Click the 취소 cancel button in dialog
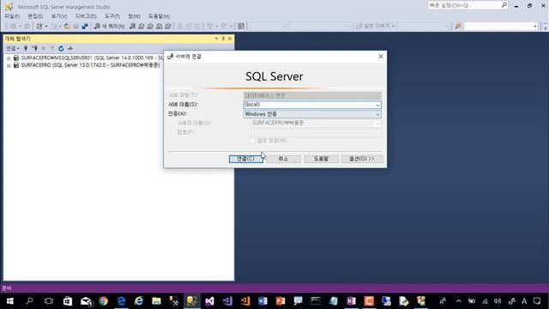Viewport: 549px width, 309px height. (x=283, y=159)
